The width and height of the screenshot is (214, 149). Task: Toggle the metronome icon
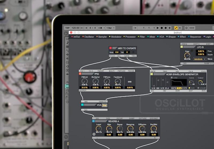coord(100,28)
